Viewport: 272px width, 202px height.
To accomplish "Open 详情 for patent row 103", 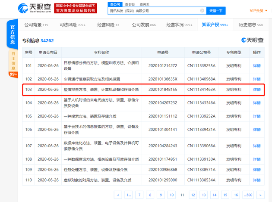I will pos(256,90).
